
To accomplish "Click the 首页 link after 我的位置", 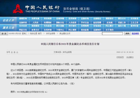I will pos(40,34).
